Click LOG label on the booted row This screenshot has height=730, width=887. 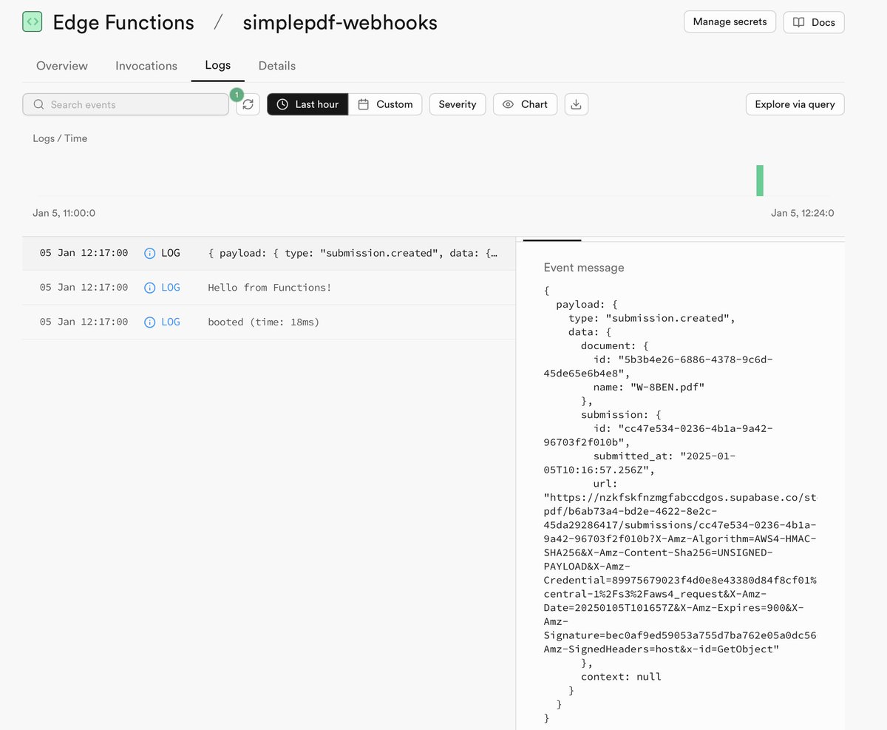tap(171, 322)
